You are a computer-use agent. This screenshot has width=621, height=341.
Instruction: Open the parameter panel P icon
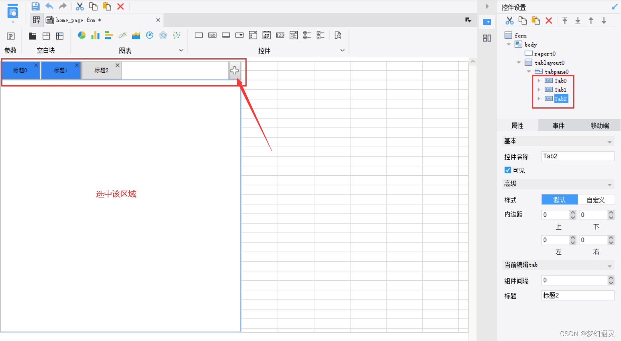pyautogui.click(x=11, y=36)
